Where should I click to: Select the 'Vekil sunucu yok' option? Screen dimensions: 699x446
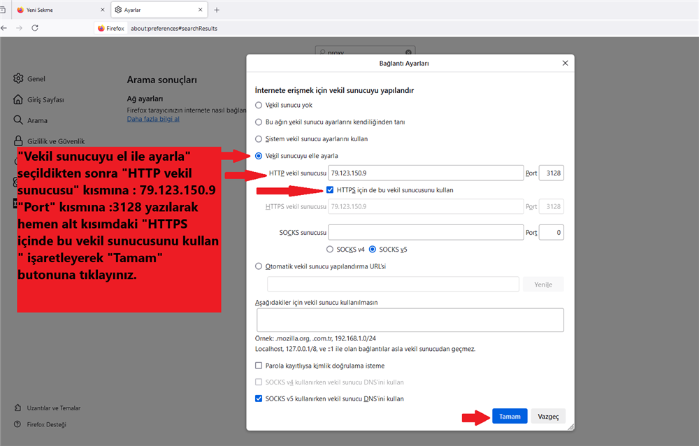coord(259,106)
